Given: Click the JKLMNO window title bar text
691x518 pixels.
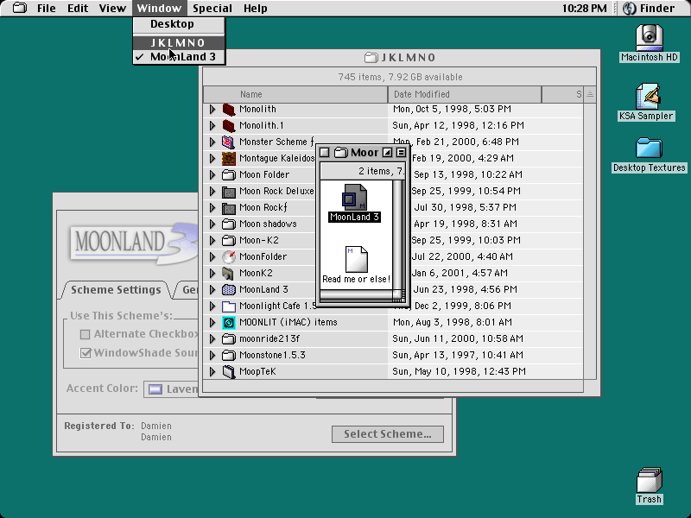Looking at the screenshot, I should pyautogui.click(x=408, y=58).
